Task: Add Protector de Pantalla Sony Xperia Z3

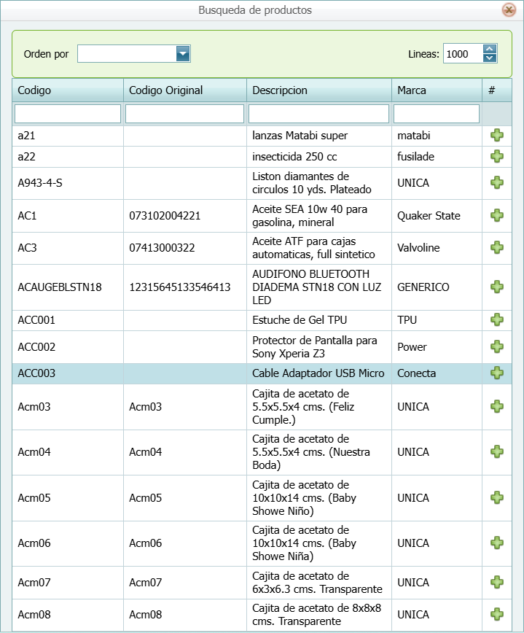Action: tap(497, 347)
